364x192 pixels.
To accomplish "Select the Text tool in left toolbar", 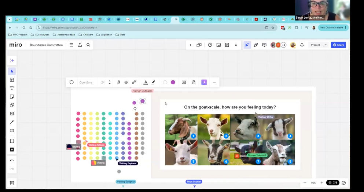I will tap(12, 88).
